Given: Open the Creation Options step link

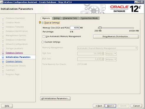Looking at the screenshot, I should point(14,61).
